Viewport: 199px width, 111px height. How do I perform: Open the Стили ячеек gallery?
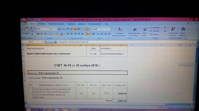pyautogui.click(x=144, y=31)
